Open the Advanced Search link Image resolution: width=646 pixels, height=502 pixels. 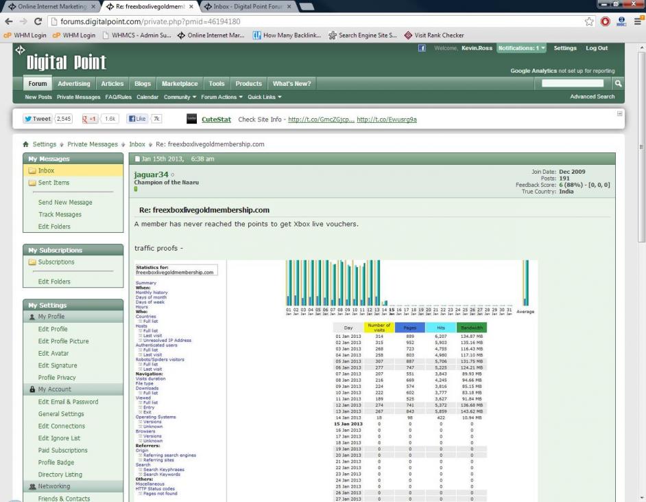(x=592, y=97)
